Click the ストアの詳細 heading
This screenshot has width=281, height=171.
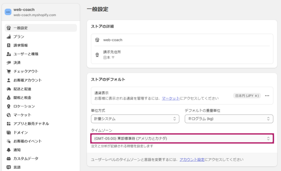coord(102,26)
